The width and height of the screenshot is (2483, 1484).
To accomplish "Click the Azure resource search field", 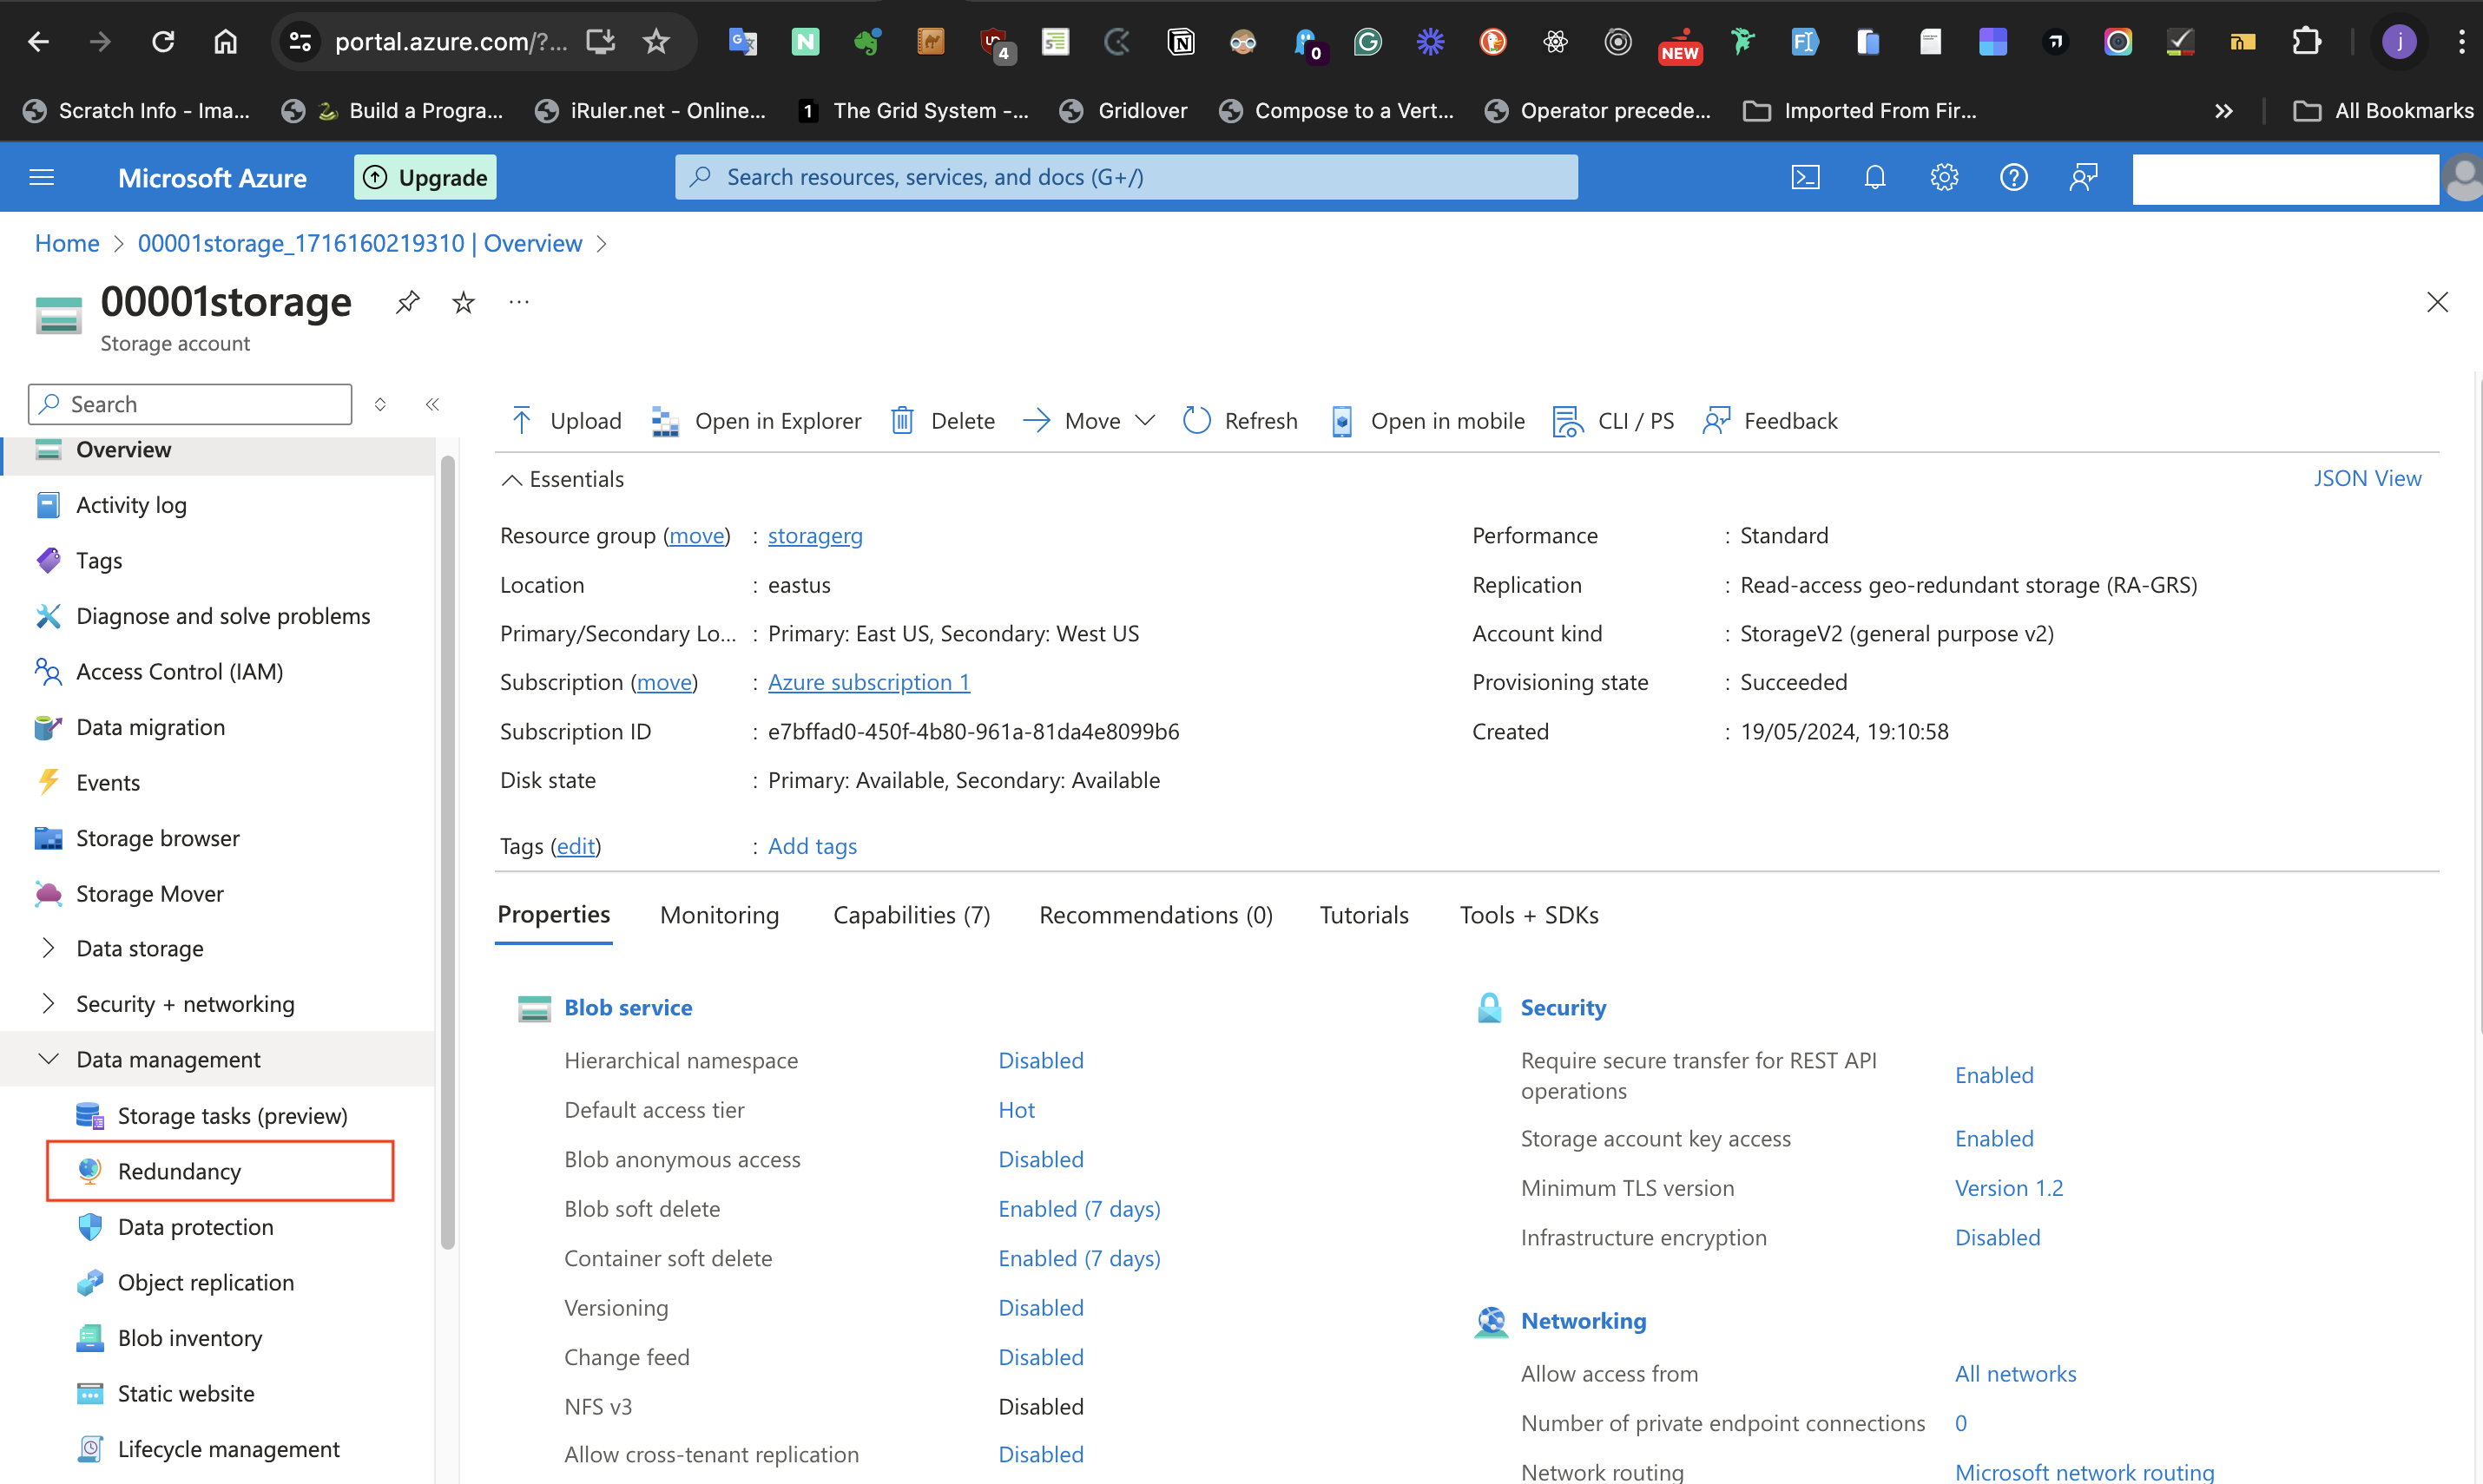I will click(x=1125, y=177).
